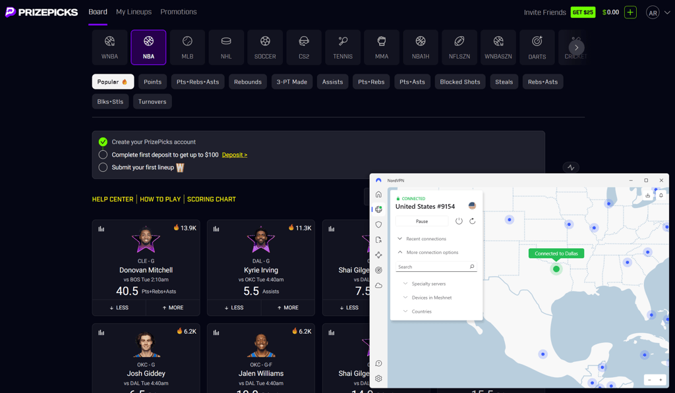The width and height of the screenshot is (675, 393).
Task: Collapse More connection options in NordVPN
Action: tap(427, 252)
